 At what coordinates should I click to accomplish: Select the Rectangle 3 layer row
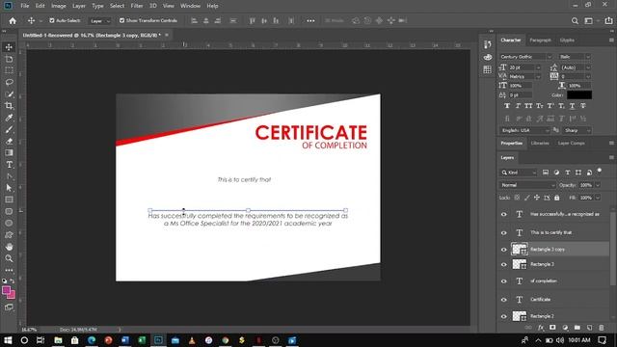553,264
